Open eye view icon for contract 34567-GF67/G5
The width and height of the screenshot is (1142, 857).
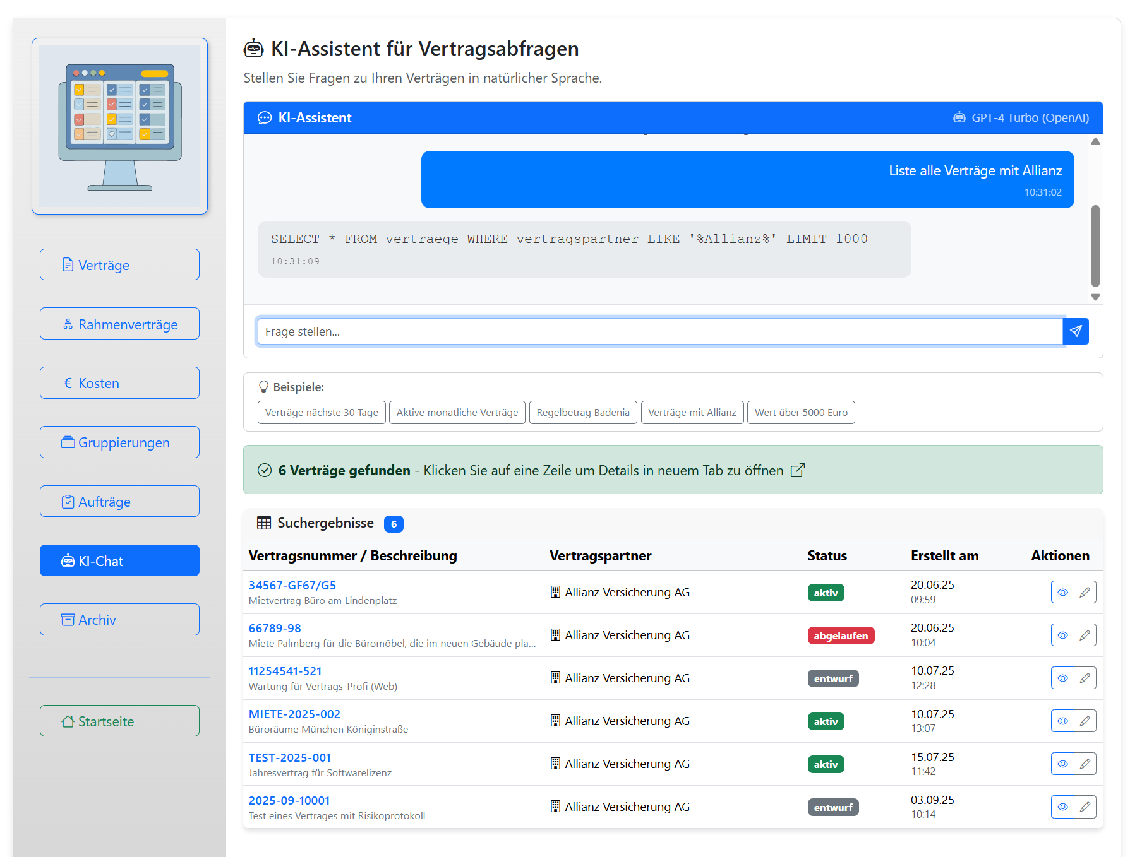[x=1062, y=592]
